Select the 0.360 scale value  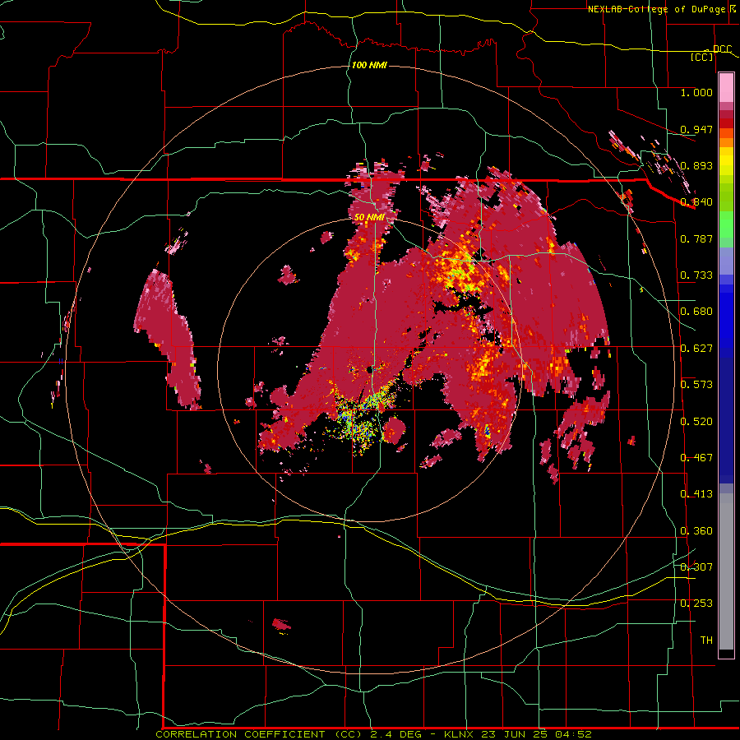click(x=696, y=531)
